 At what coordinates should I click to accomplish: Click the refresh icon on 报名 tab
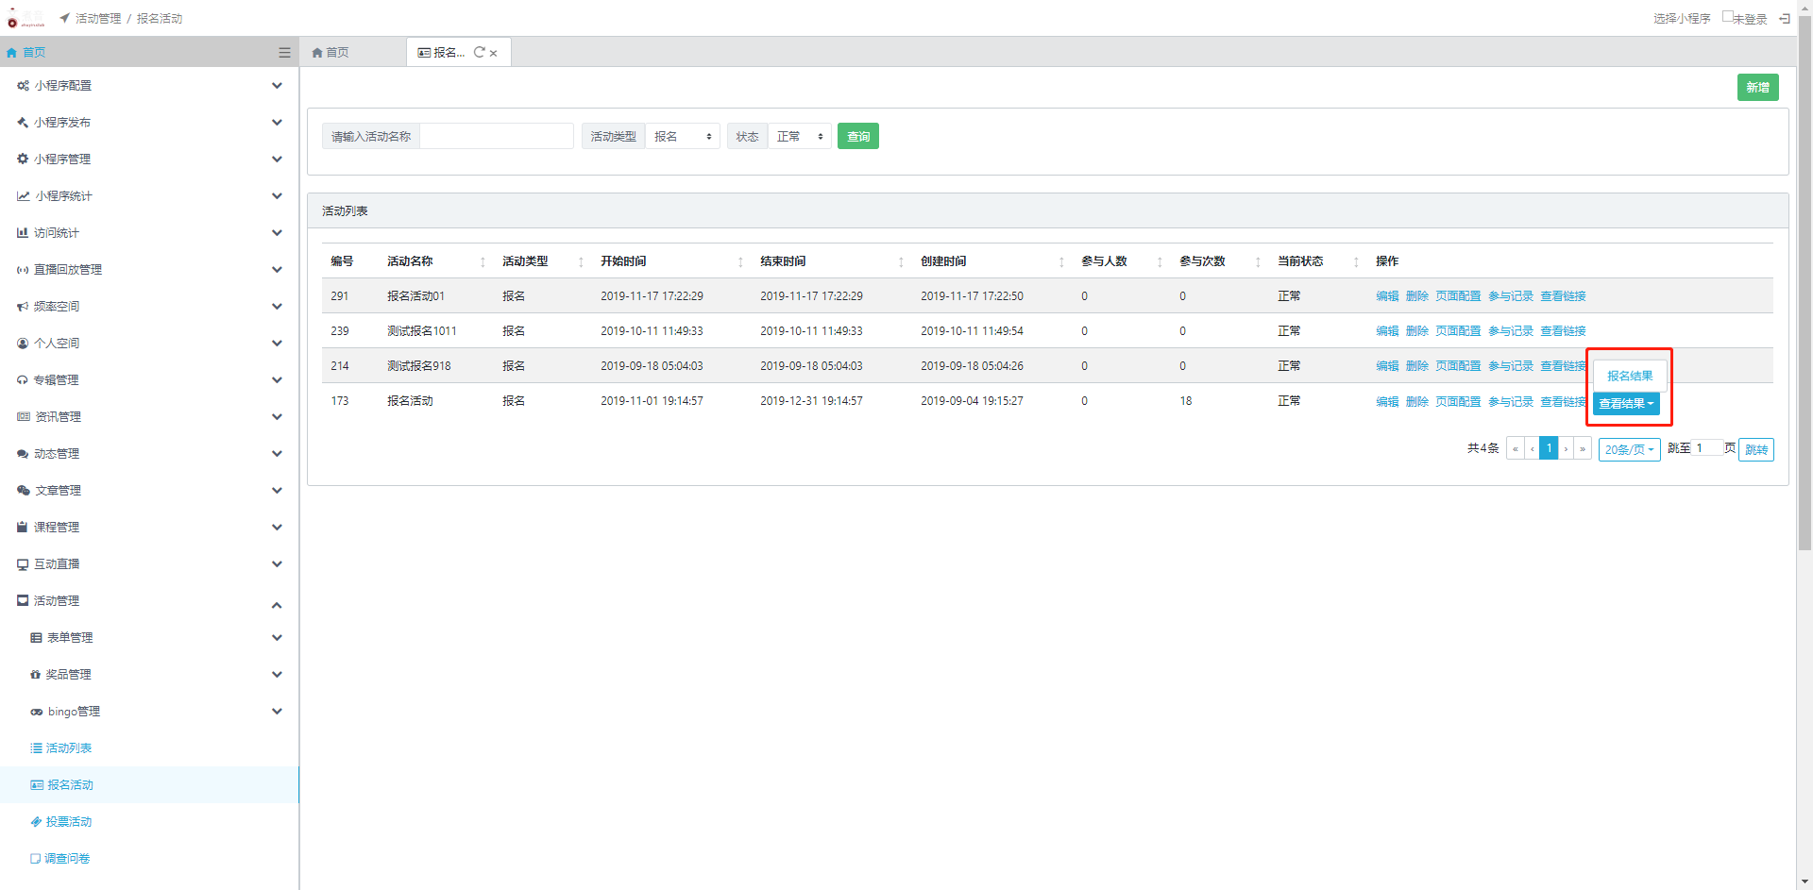coord(479,53)
